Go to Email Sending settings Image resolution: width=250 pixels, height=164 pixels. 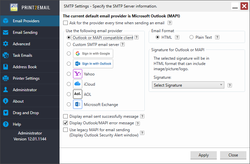pos(30,32)
